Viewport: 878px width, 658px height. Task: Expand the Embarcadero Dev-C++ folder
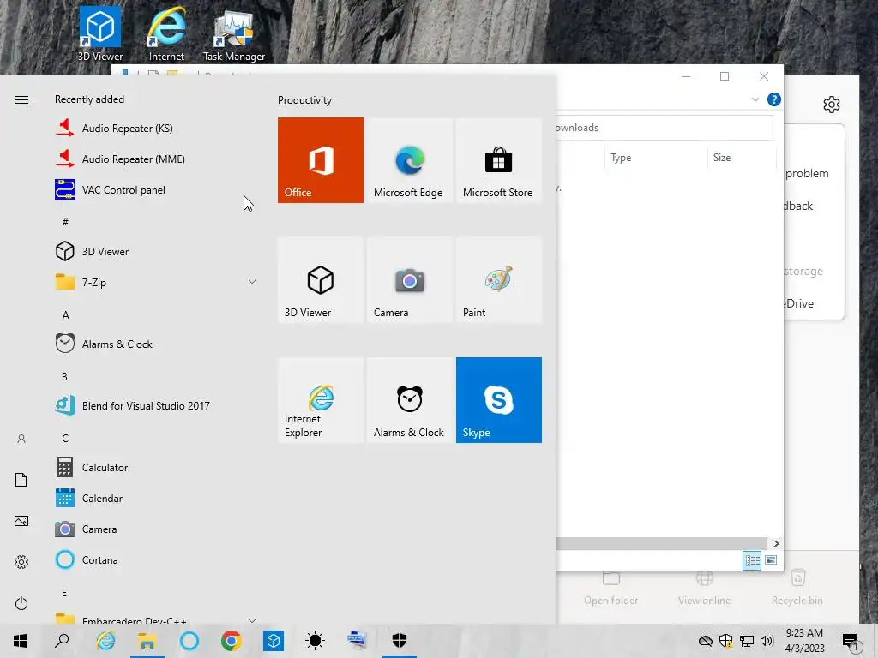pos(252,620)
